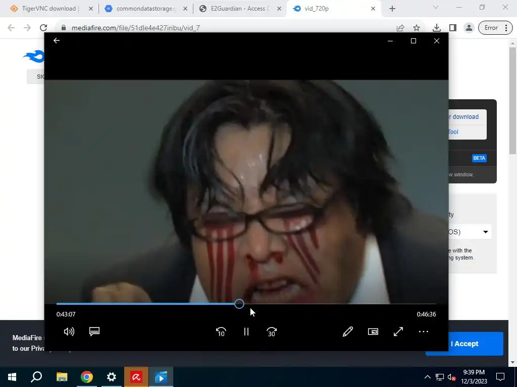Close the vid_720p tab
The image size is (517, 387).
(x=373, y=9)
